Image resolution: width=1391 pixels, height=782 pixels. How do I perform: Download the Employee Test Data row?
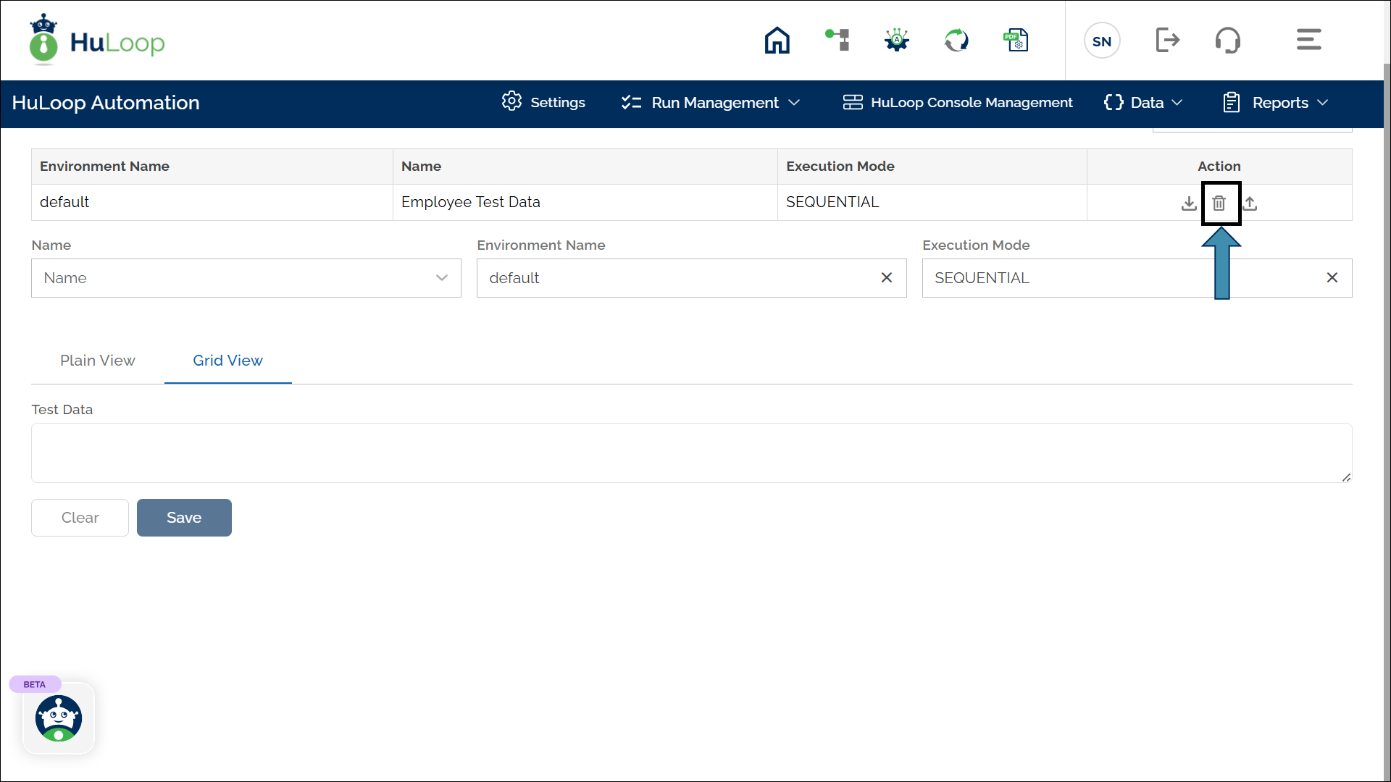tap(1188, 203)
